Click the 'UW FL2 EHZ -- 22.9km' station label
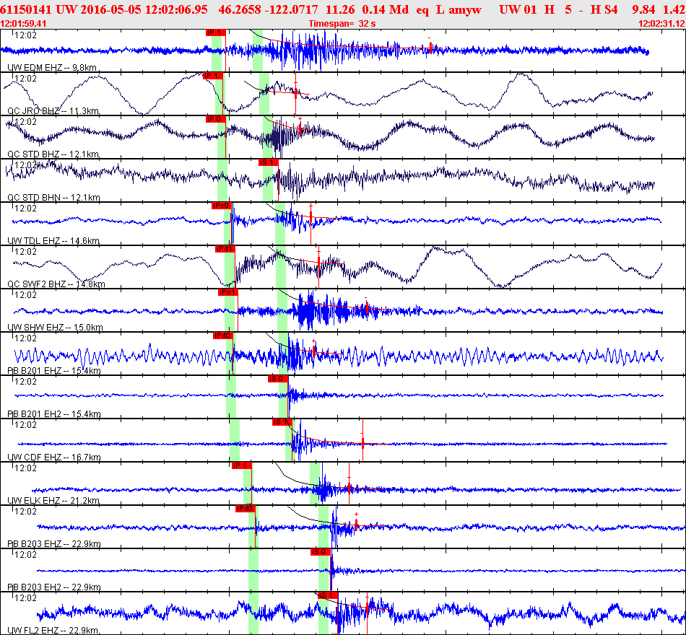The width and height of the screenshot is (686, 635). tap(53, 631)
